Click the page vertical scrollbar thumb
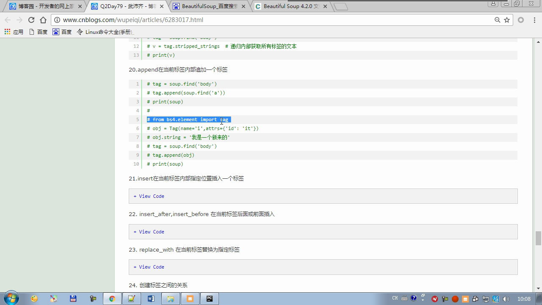Viewport: 542px width, 305px height. 538,238
